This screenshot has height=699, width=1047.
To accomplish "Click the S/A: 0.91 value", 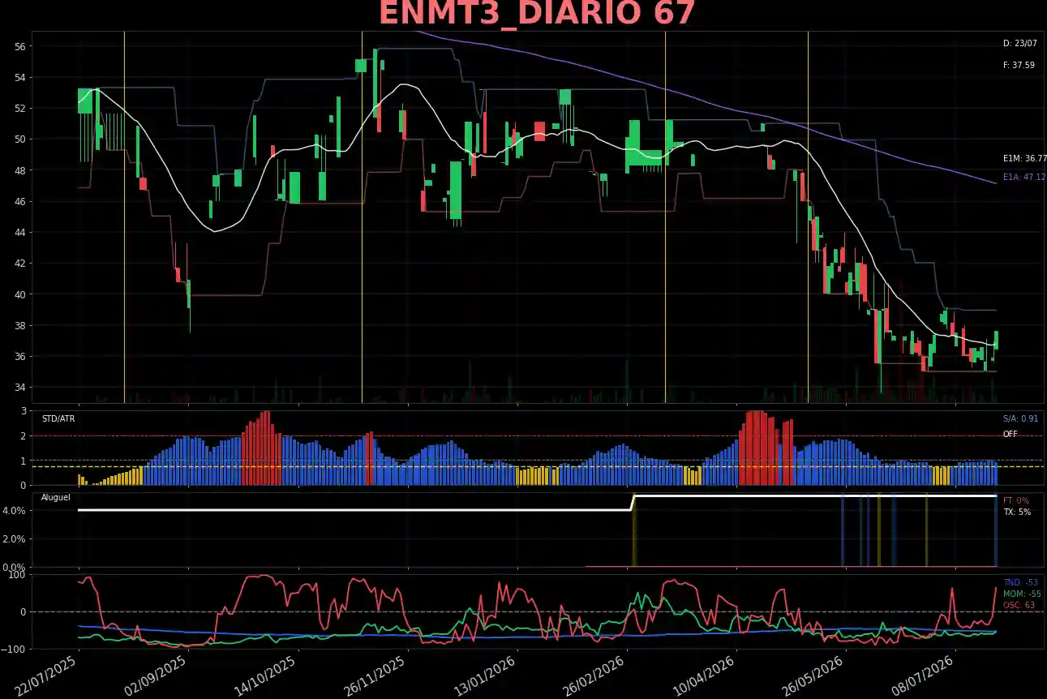I will [x=1020, y=419].
